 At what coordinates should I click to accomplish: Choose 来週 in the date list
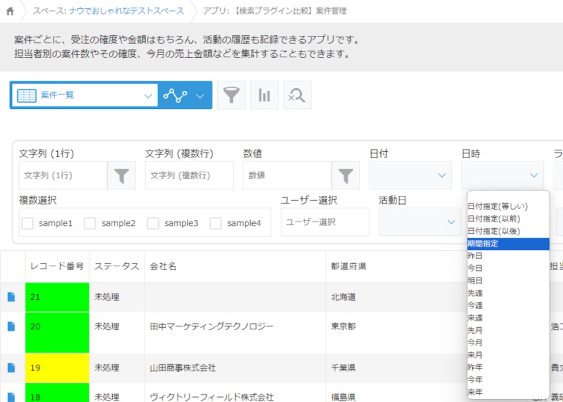tap(508, 317)
